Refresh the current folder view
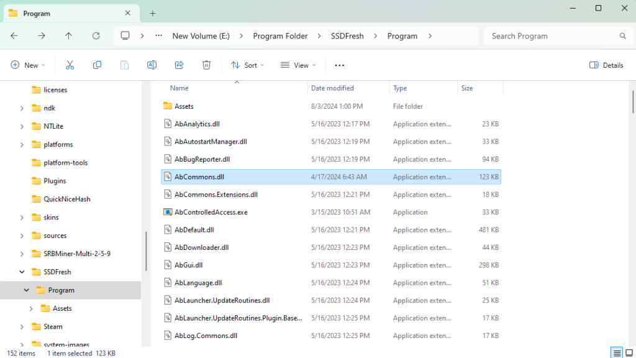Viewport: 636px width, 358px height. click(96, 36)
